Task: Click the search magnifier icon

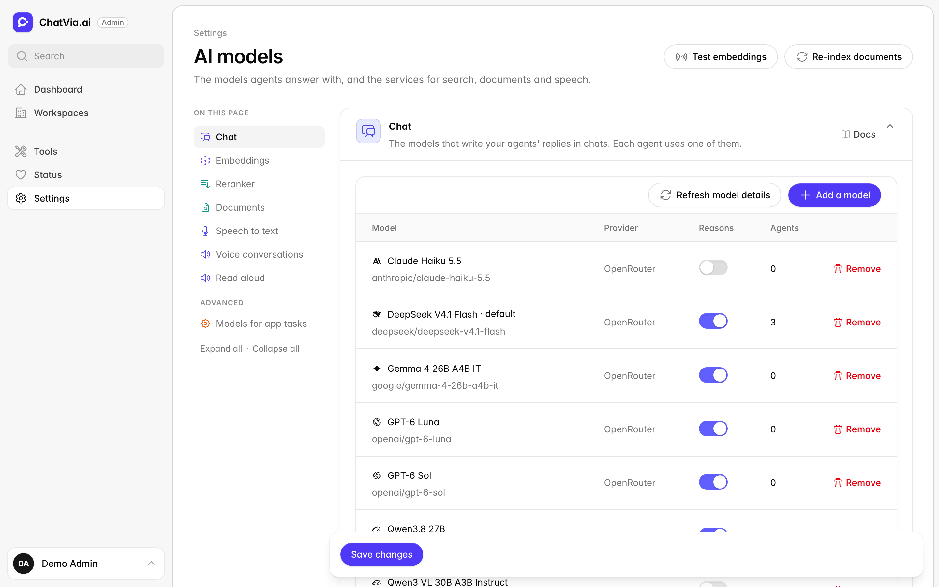Action: (22, 56)
